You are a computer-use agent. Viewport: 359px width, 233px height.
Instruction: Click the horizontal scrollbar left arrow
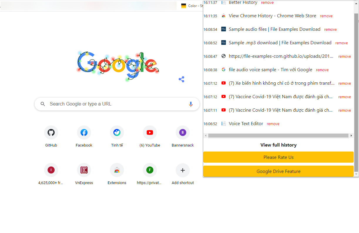pos(206,136)
